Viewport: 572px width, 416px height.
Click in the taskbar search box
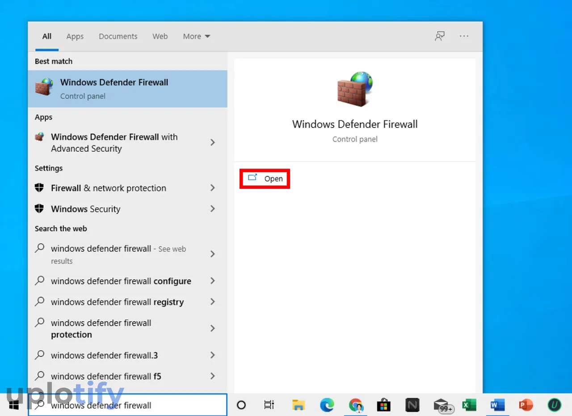click(127, 405)
